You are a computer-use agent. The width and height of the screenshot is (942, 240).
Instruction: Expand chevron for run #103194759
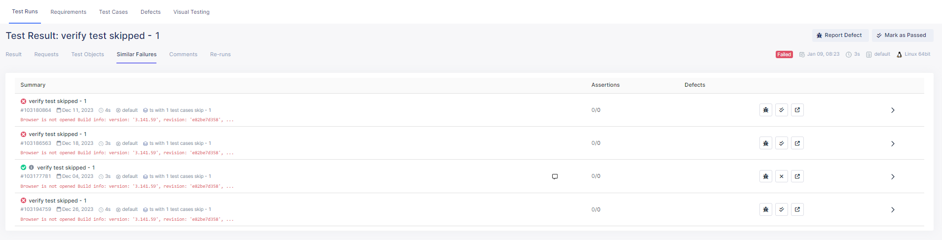pyautogui.click(x=892, y=210)
